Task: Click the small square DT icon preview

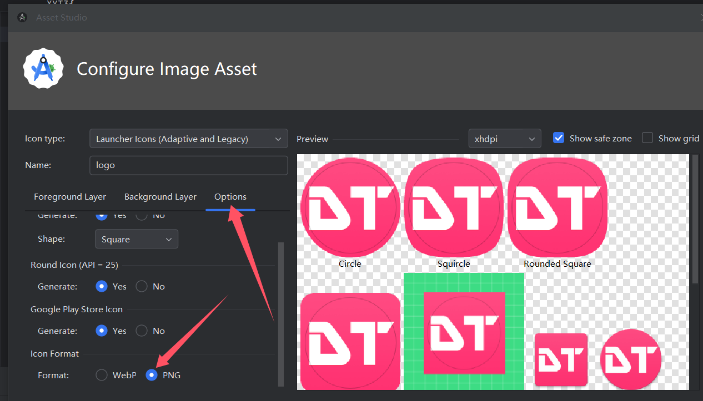Action: (x=561, y=359)
